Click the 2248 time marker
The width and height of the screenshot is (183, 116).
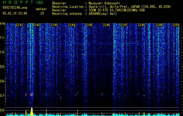pos(141,25)
